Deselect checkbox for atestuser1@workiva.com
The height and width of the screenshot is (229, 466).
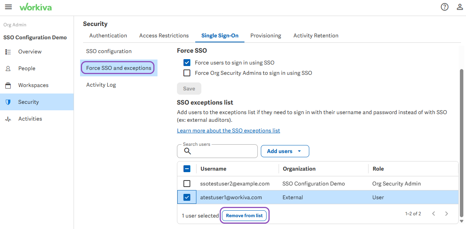pos(187,197)
